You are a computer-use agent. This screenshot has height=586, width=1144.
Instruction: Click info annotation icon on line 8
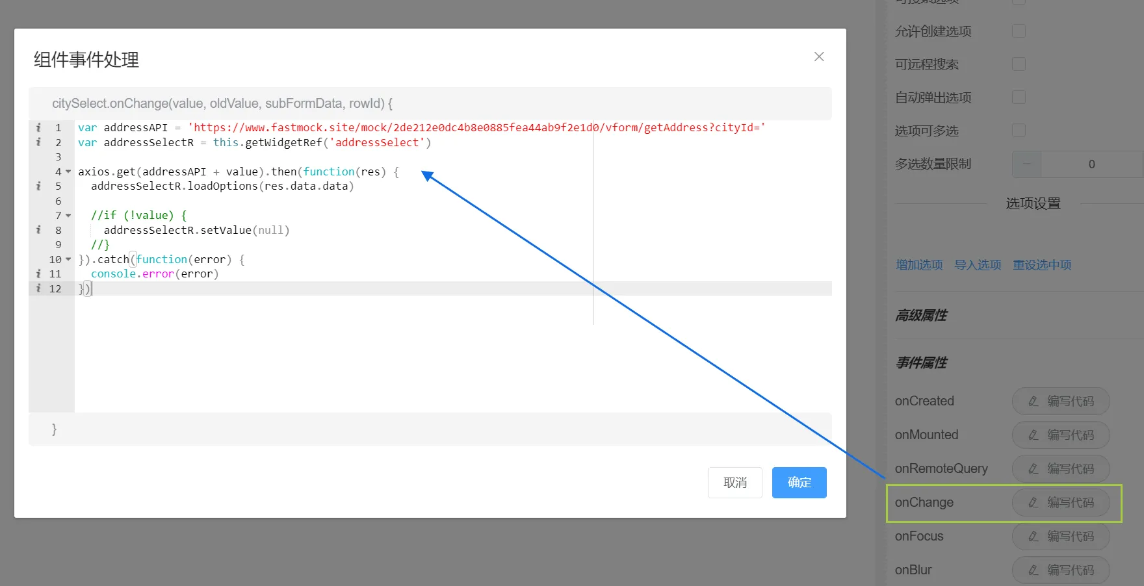[x=38, y=230]
